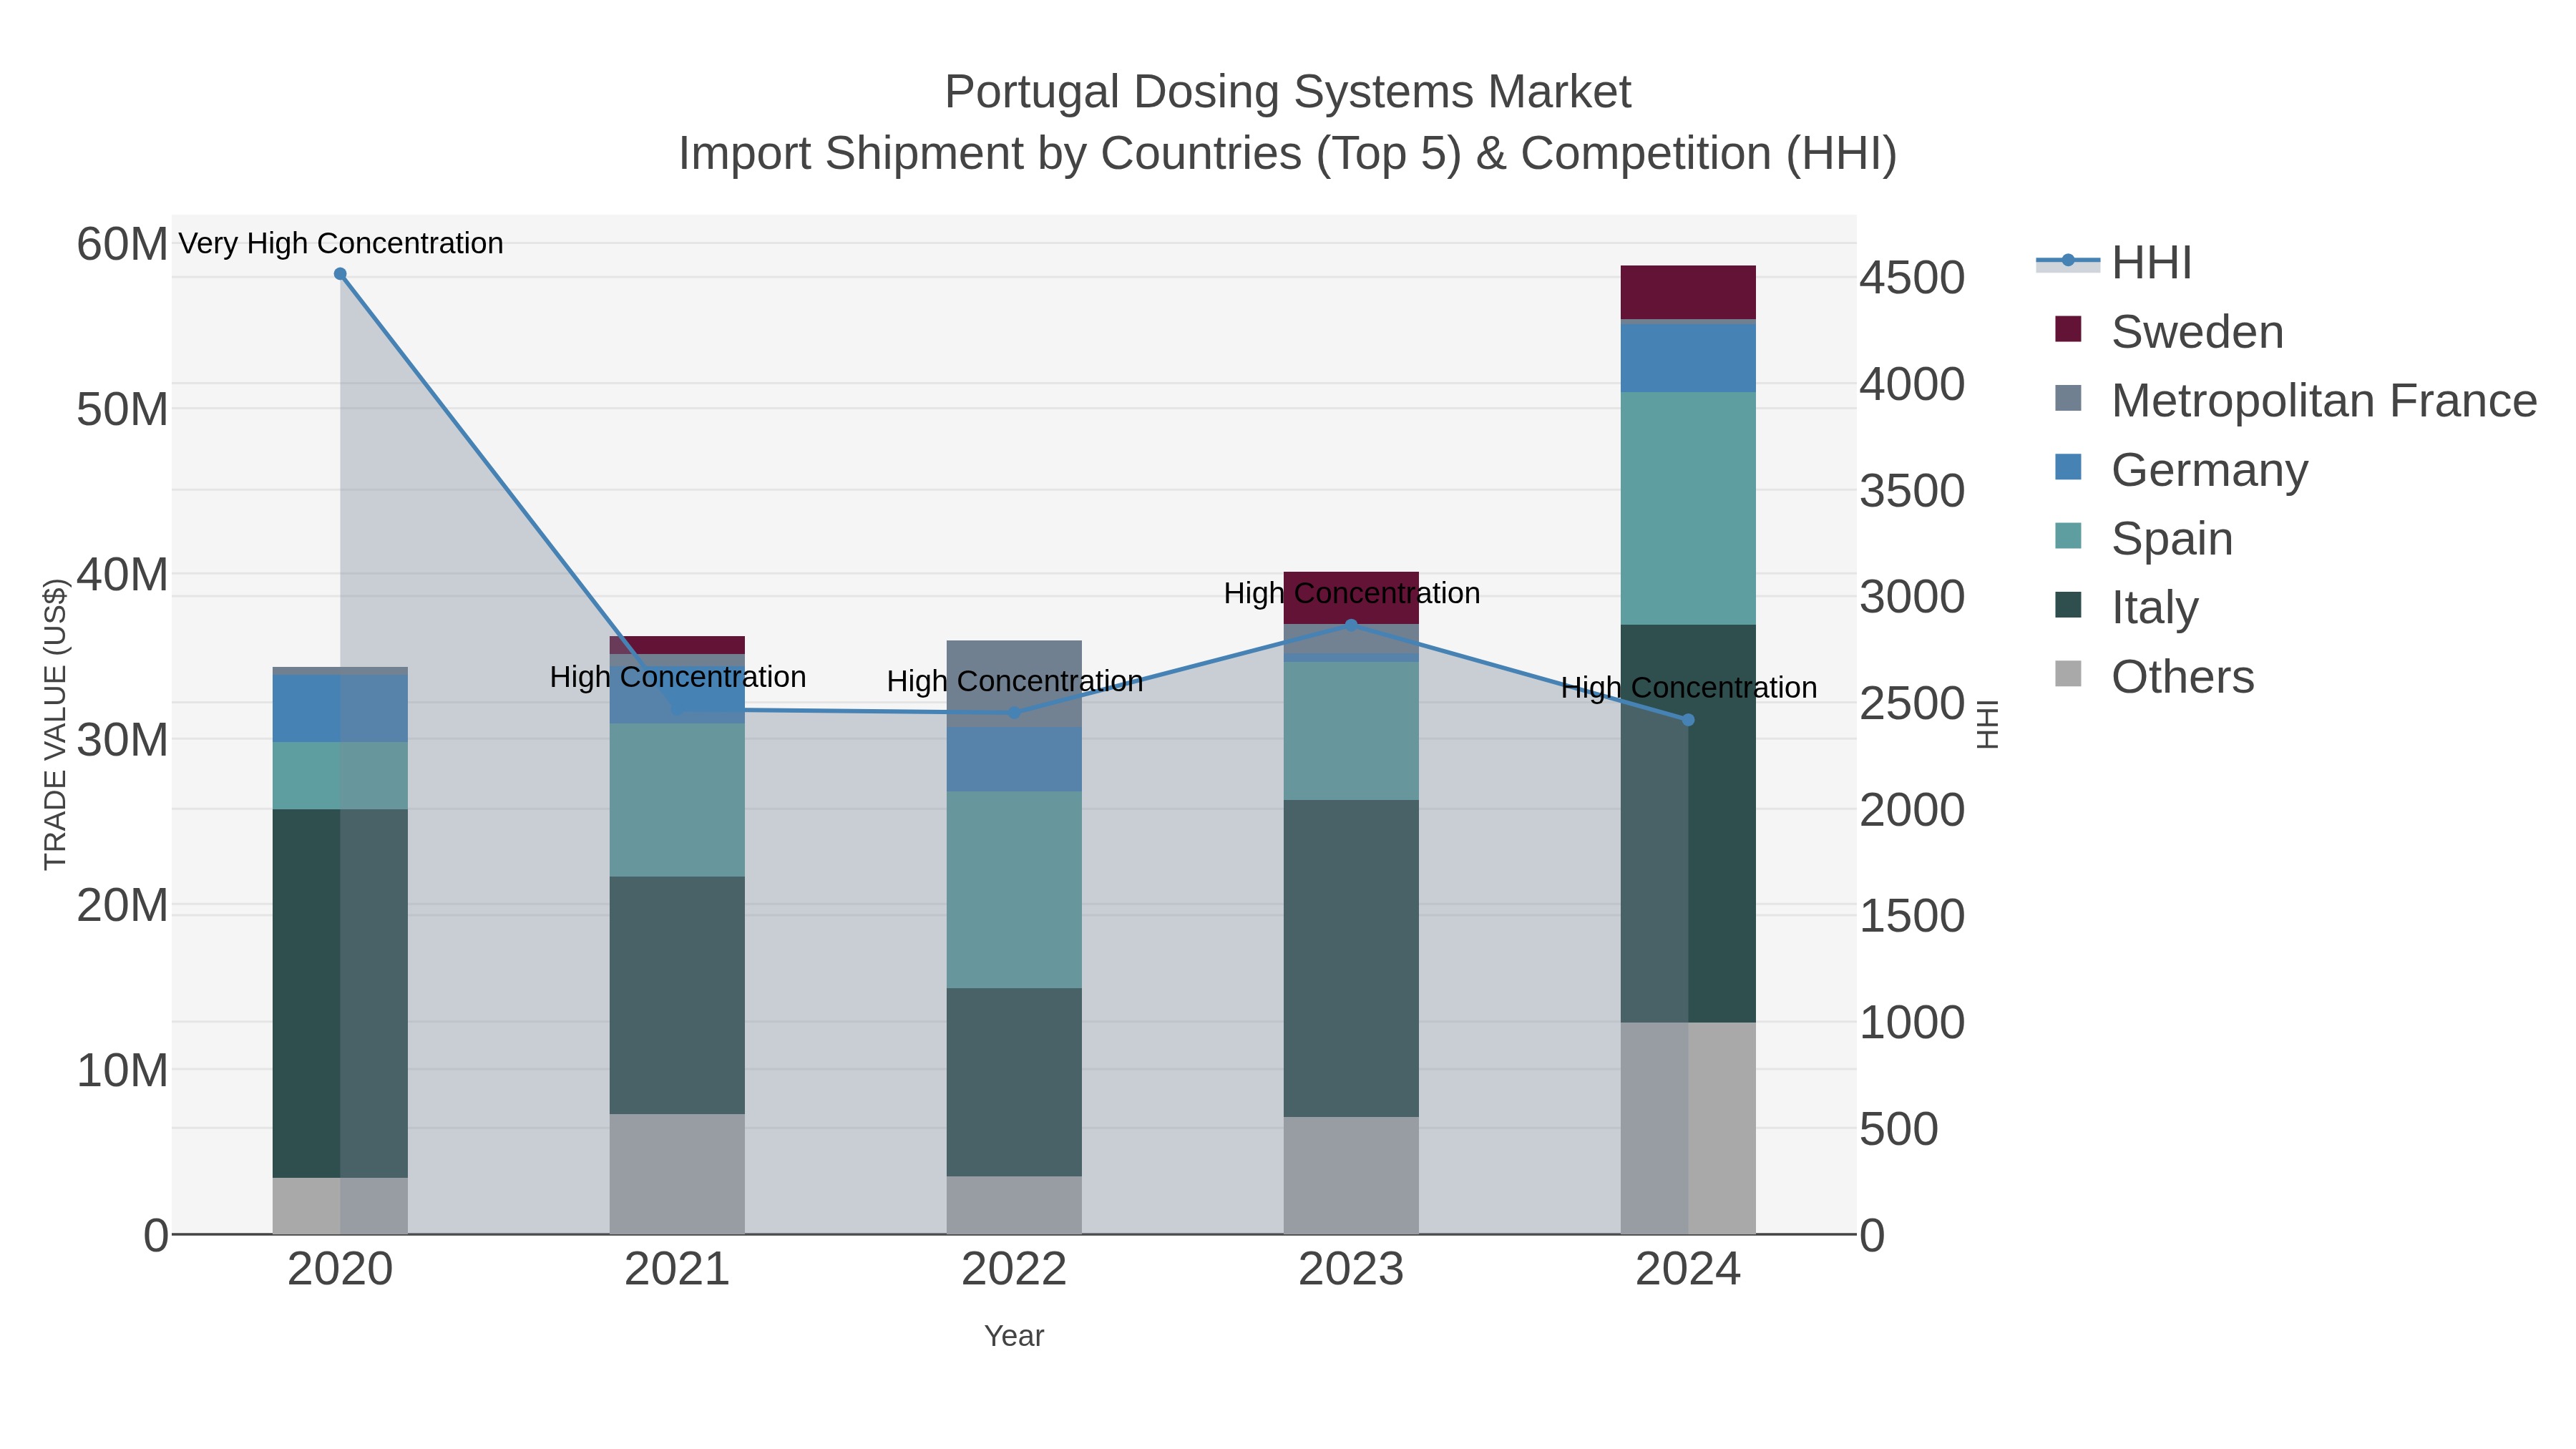Click the 2024 Sweden bar segment

(x=1688, y=292)
